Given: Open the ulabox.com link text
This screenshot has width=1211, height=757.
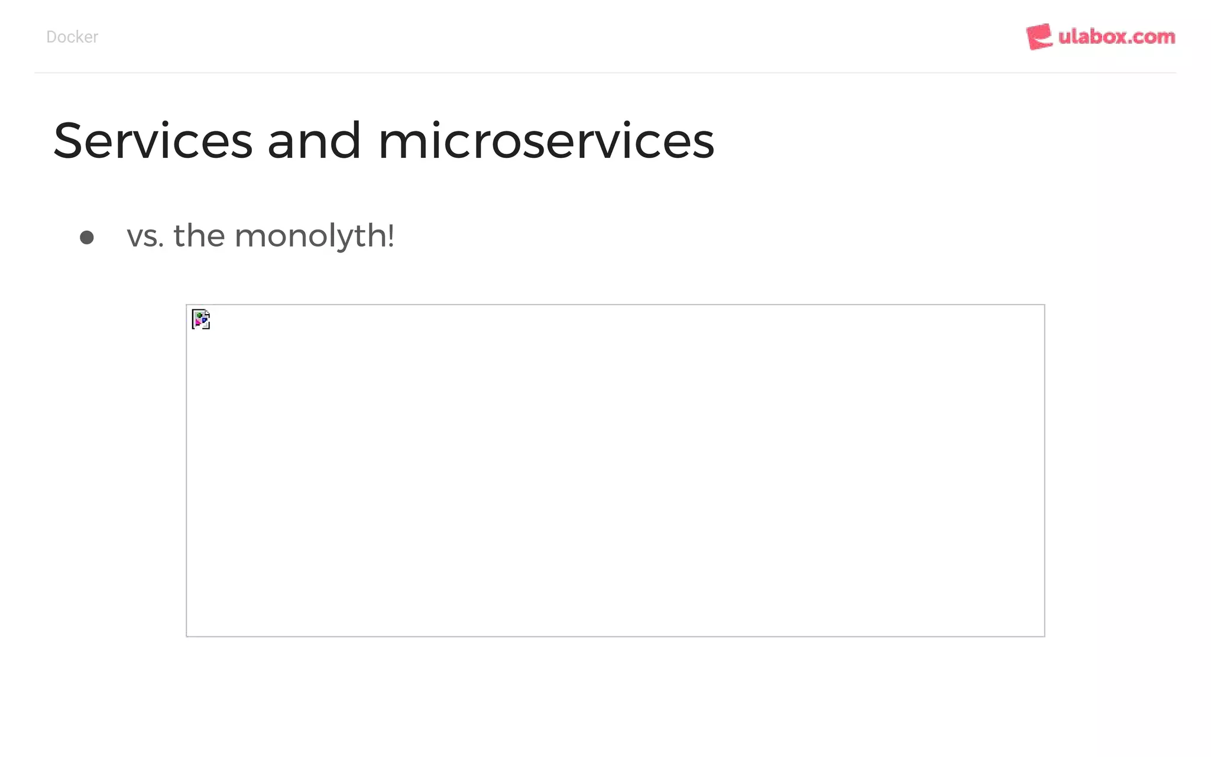Looking at the screenshot, I should pos(1116,37).
